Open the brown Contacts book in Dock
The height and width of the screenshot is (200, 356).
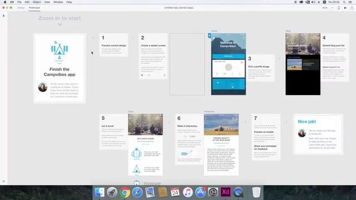point(162,192)
